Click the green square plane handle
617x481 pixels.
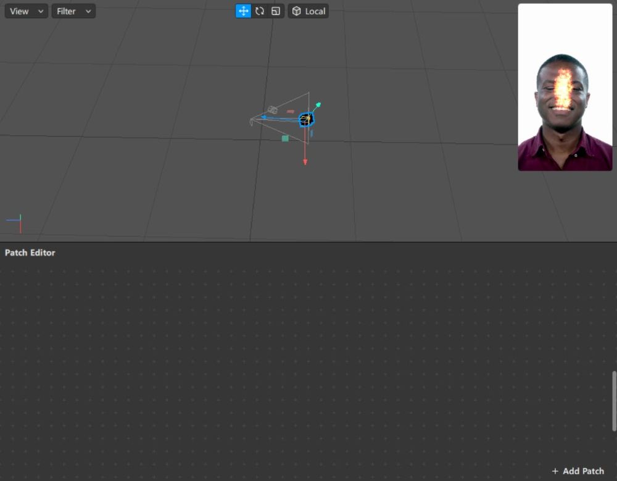[285, 138]
